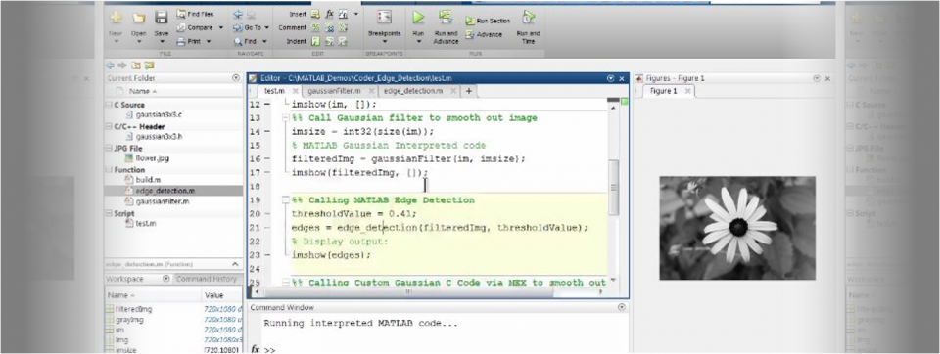Click the folder forward arrow icon

click(x=122, y=66)
